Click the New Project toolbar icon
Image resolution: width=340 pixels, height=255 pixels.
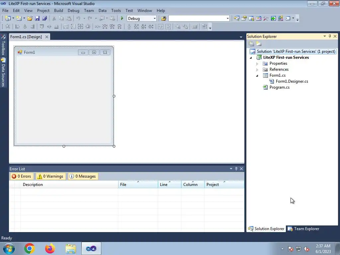pyautogui.click(x=8, y=19)
